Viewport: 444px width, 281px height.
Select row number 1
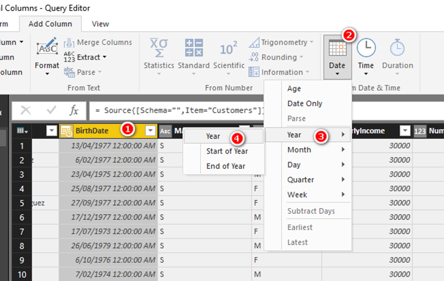(x=22, y=146)
